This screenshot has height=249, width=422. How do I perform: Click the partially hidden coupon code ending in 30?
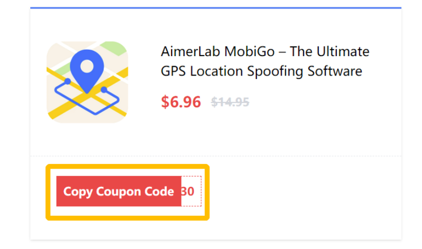(188, 191)
